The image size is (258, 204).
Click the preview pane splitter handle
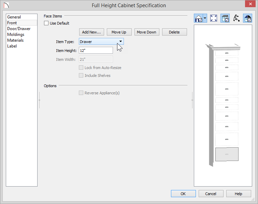click(x=192, y=100)
